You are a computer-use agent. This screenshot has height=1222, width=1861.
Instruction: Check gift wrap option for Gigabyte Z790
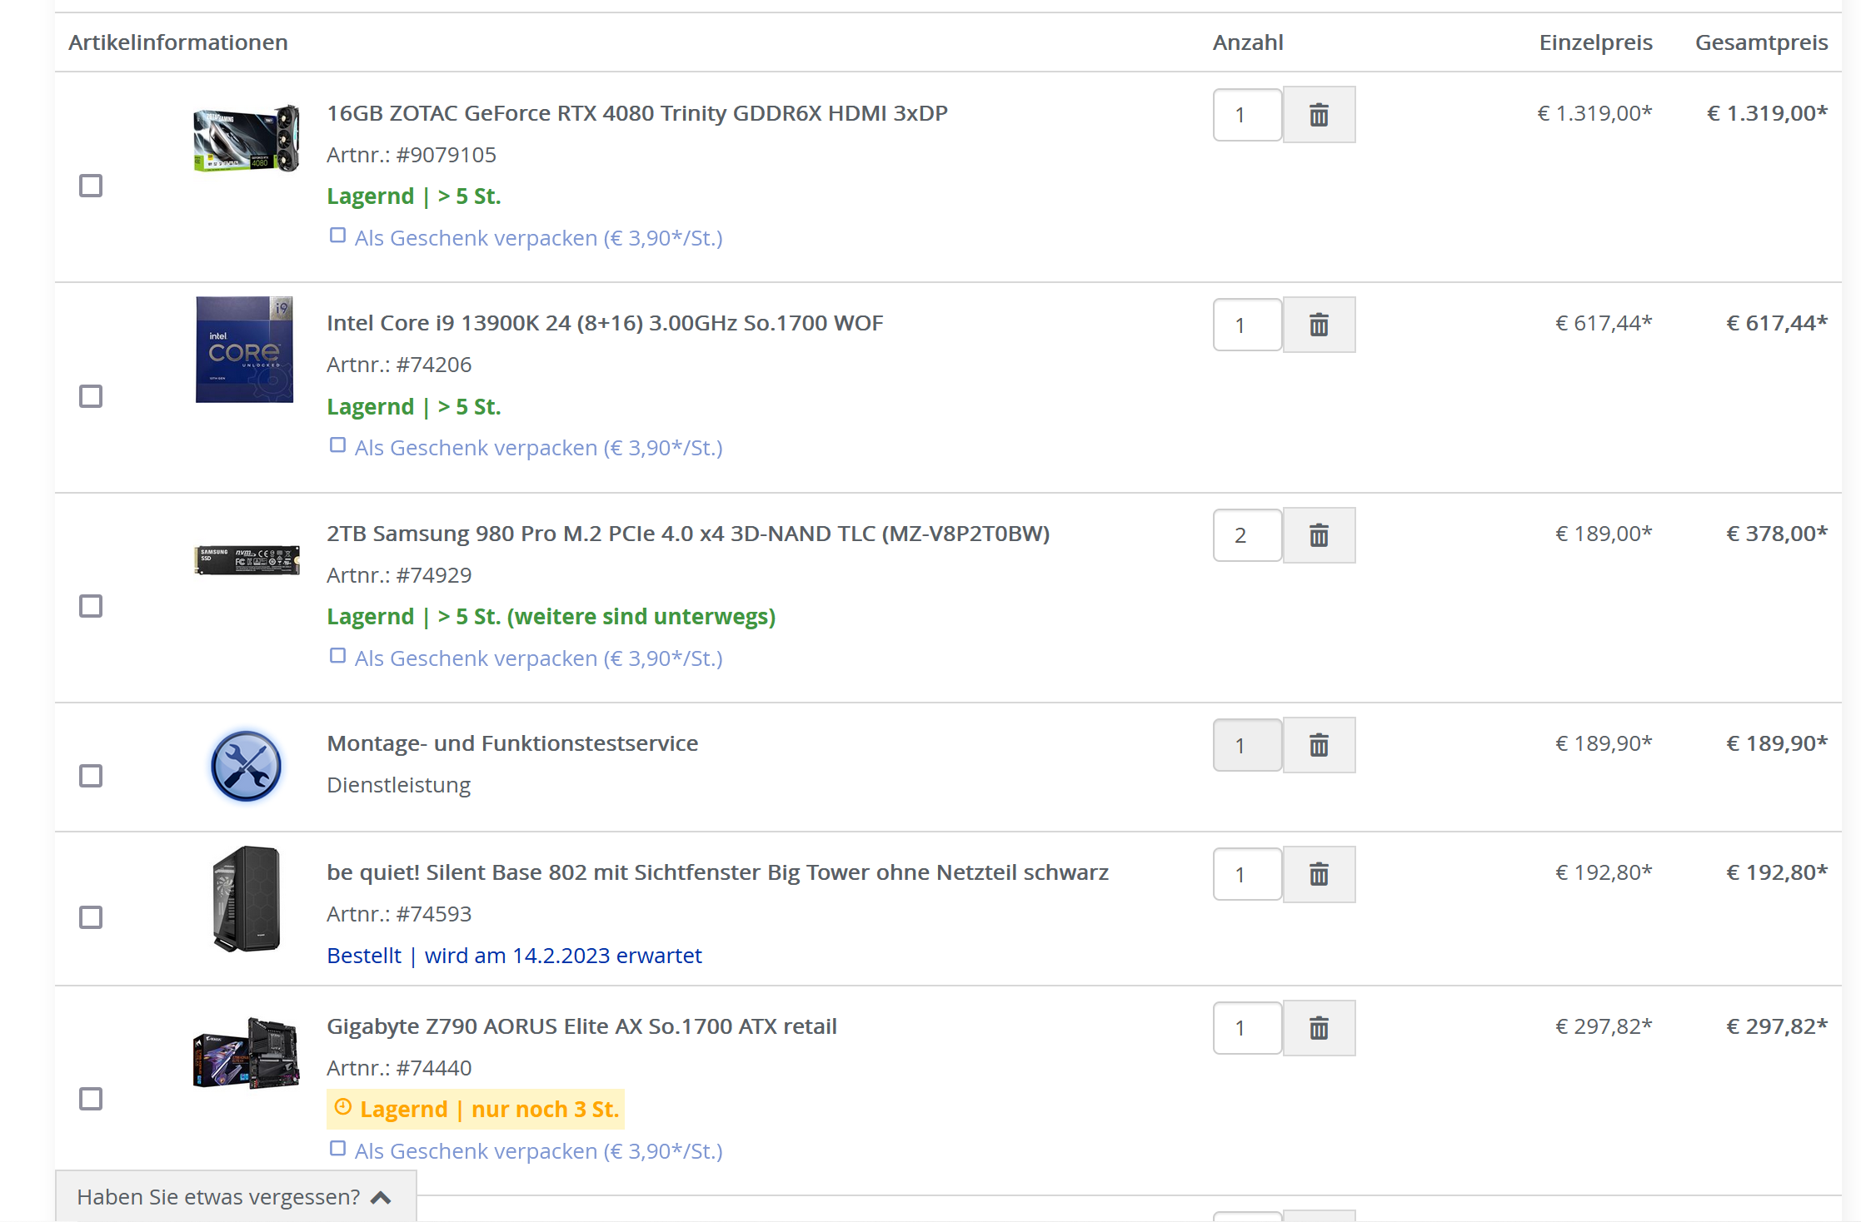(x=337, y=1149)
